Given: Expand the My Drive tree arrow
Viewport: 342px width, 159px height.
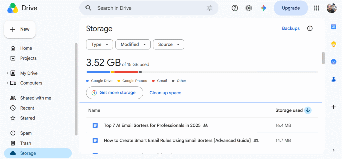Looking at the screenshot, I should 8,73.
